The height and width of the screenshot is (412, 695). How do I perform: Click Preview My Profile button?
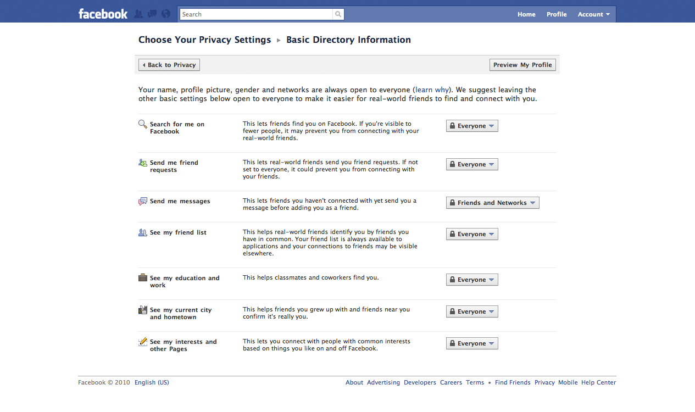[x=522, y=65]
